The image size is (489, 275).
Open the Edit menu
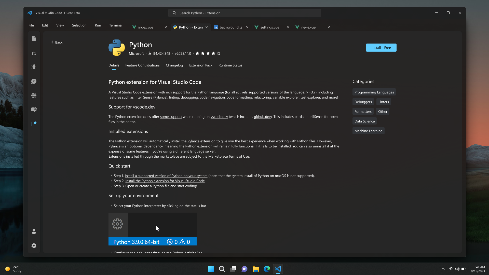tap(45, 25)
